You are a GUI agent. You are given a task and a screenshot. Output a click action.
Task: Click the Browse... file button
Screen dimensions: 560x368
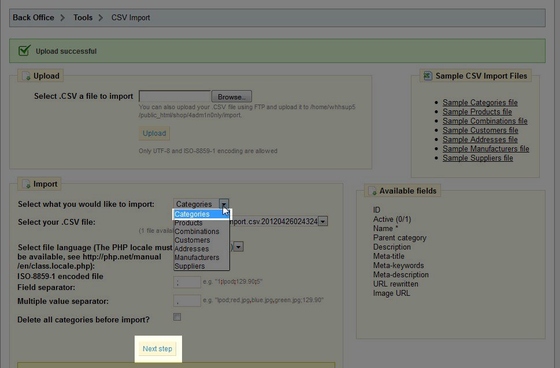232,96
